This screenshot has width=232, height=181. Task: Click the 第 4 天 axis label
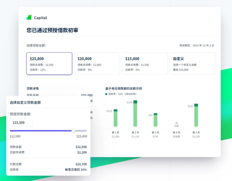pos(177,133)
